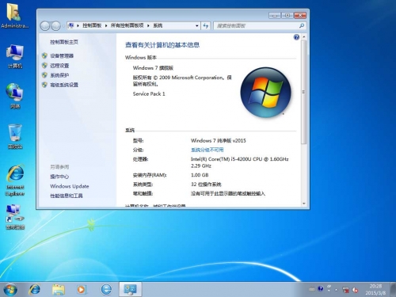Open Windows Explorer folder in taskbar
The height and width of the screenshot is (297, 396).
click(59, 290)
